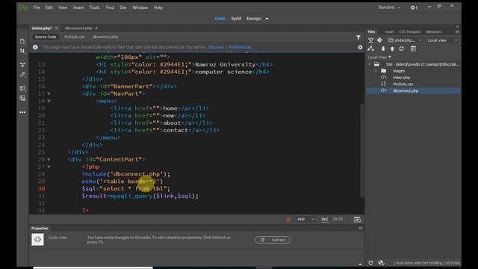Collapse code fold arrow at line 26
Screen dimensions: 478x269
click(49, 159)
